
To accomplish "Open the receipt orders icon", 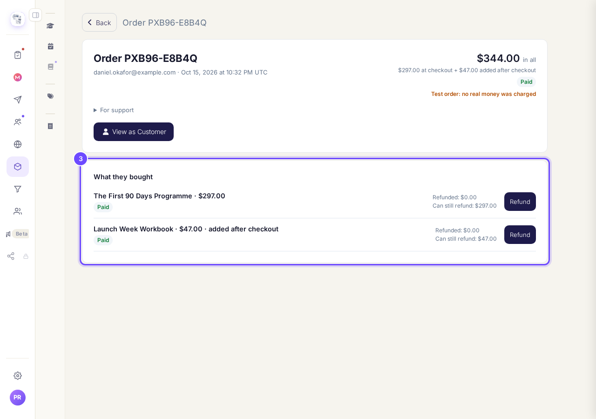I will [x=50, y=126].
